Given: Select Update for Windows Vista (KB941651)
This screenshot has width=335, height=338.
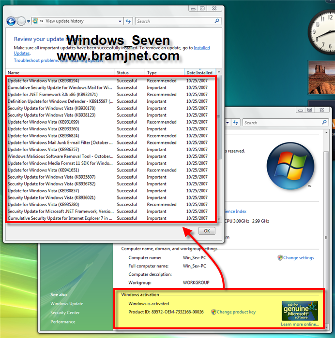Looking at the screenshot, I should point(111,170).
